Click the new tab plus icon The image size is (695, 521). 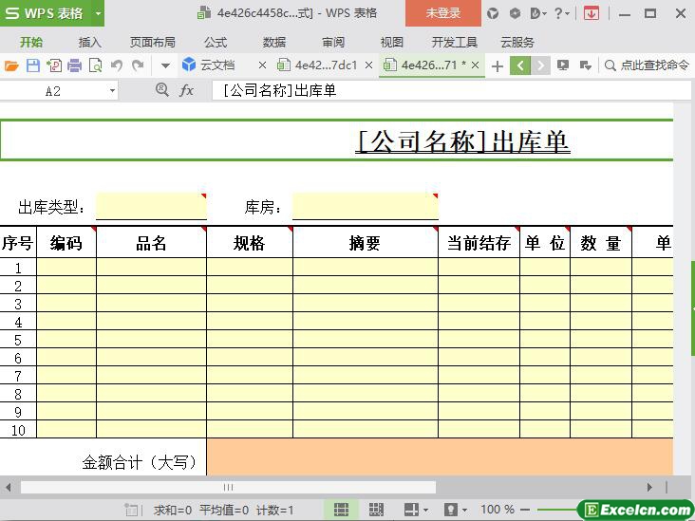click(x=497, y=65)
